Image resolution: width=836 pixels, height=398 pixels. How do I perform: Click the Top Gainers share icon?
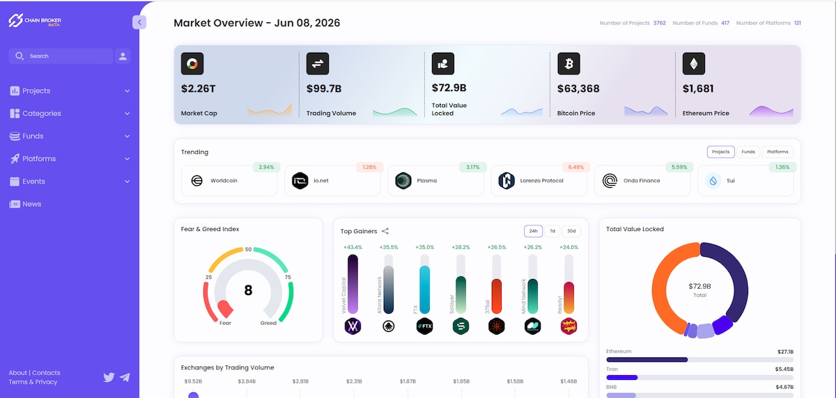(385, 231)
